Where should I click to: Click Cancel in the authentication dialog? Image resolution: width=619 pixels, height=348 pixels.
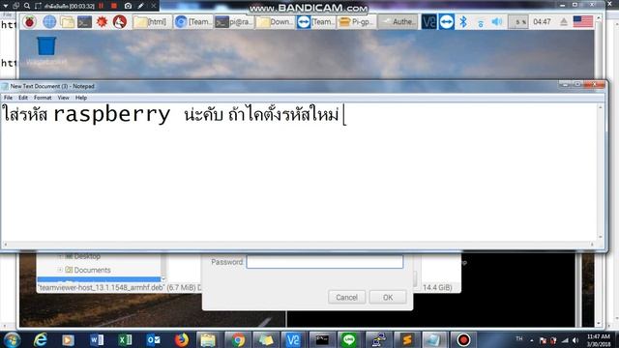click(346, 297)
